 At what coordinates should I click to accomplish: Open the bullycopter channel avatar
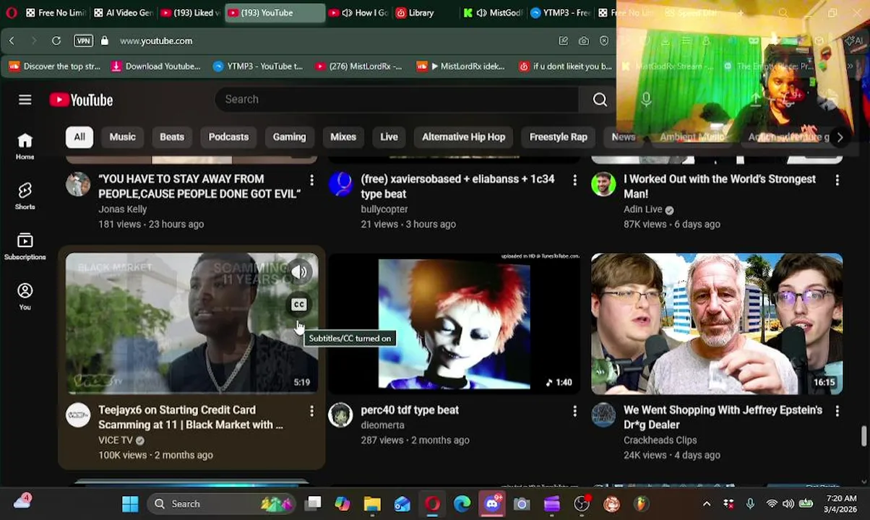coord(340,184)
